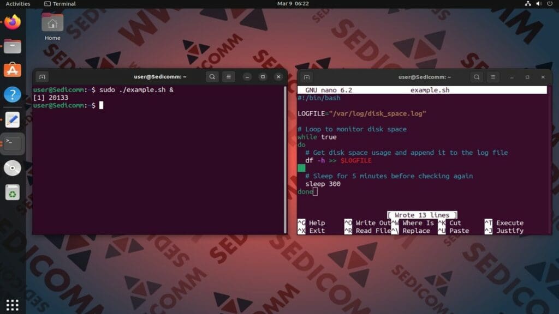Click the '# Loop to monitor disk space' comment
This screenshot has height=314, width=559.
(352, 129)
